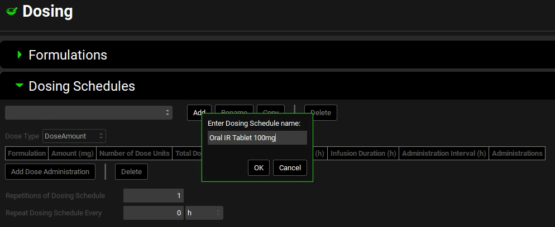Cancel the dosing schedule name dialog
This screenshot has width=555, height=227.
[290, 167]
